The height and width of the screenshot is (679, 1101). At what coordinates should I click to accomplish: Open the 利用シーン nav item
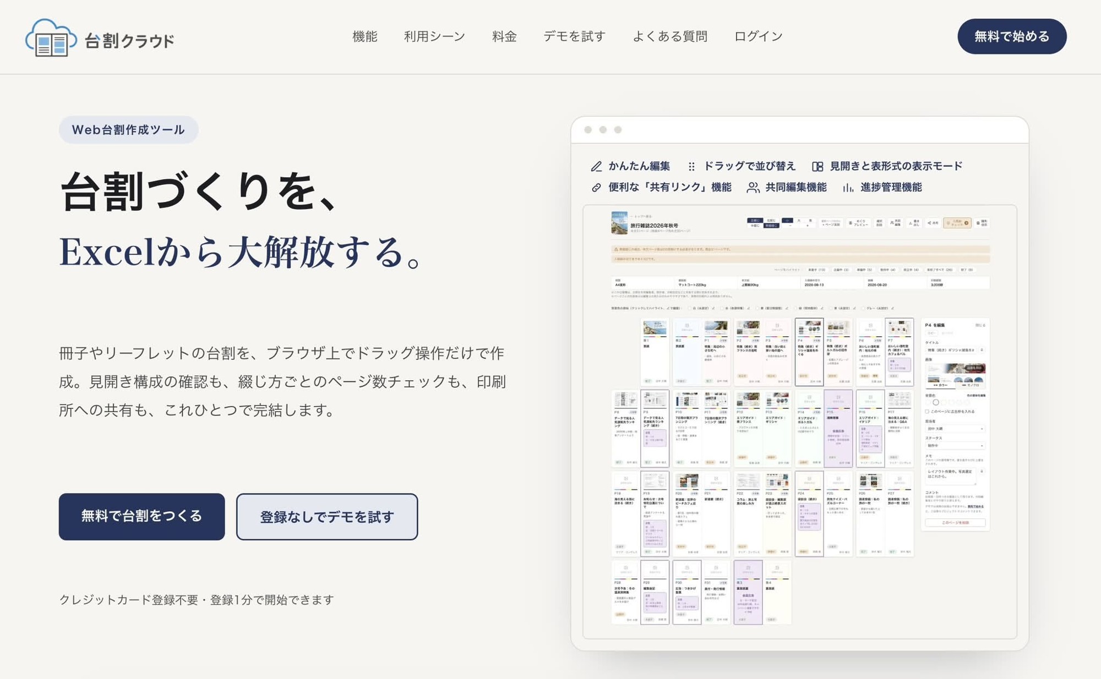[x=434, y=36]
